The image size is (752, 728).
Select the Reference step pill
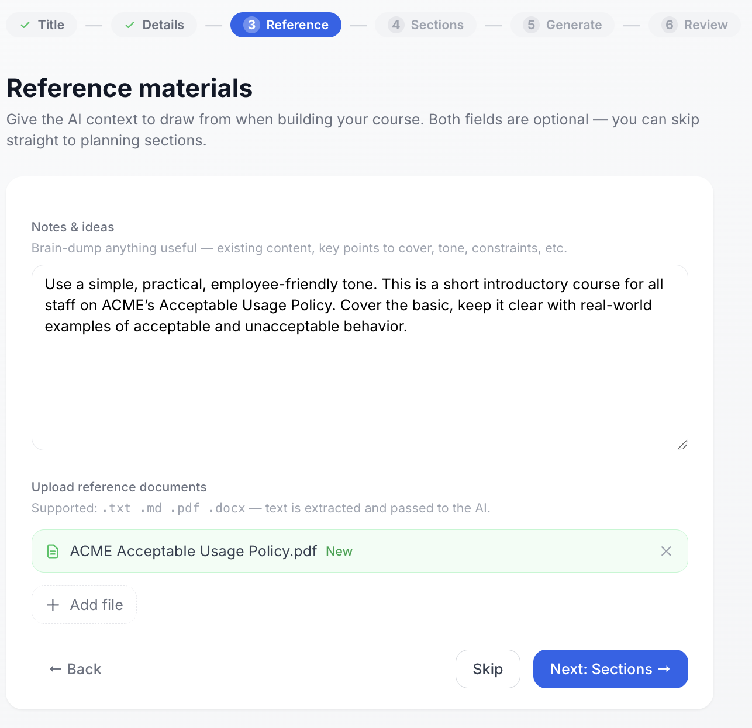coord(286,25)
